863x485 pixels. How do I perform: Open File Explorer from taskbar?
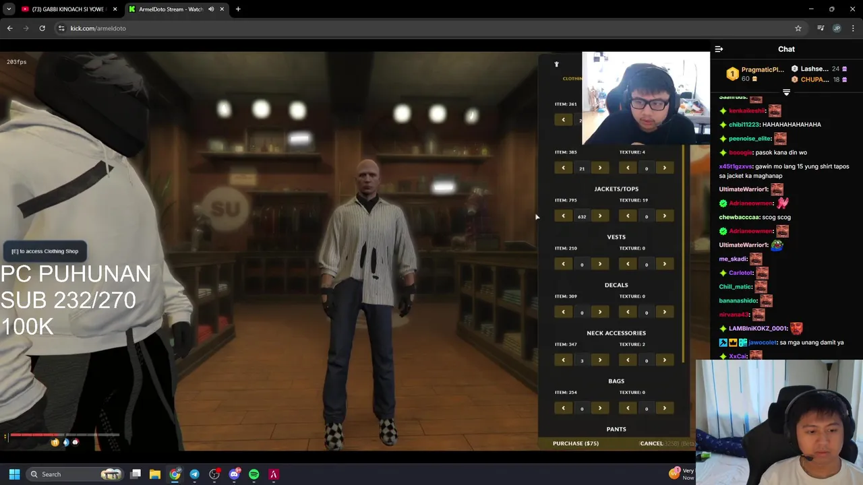pyautogui.click(x=155, y=474)
